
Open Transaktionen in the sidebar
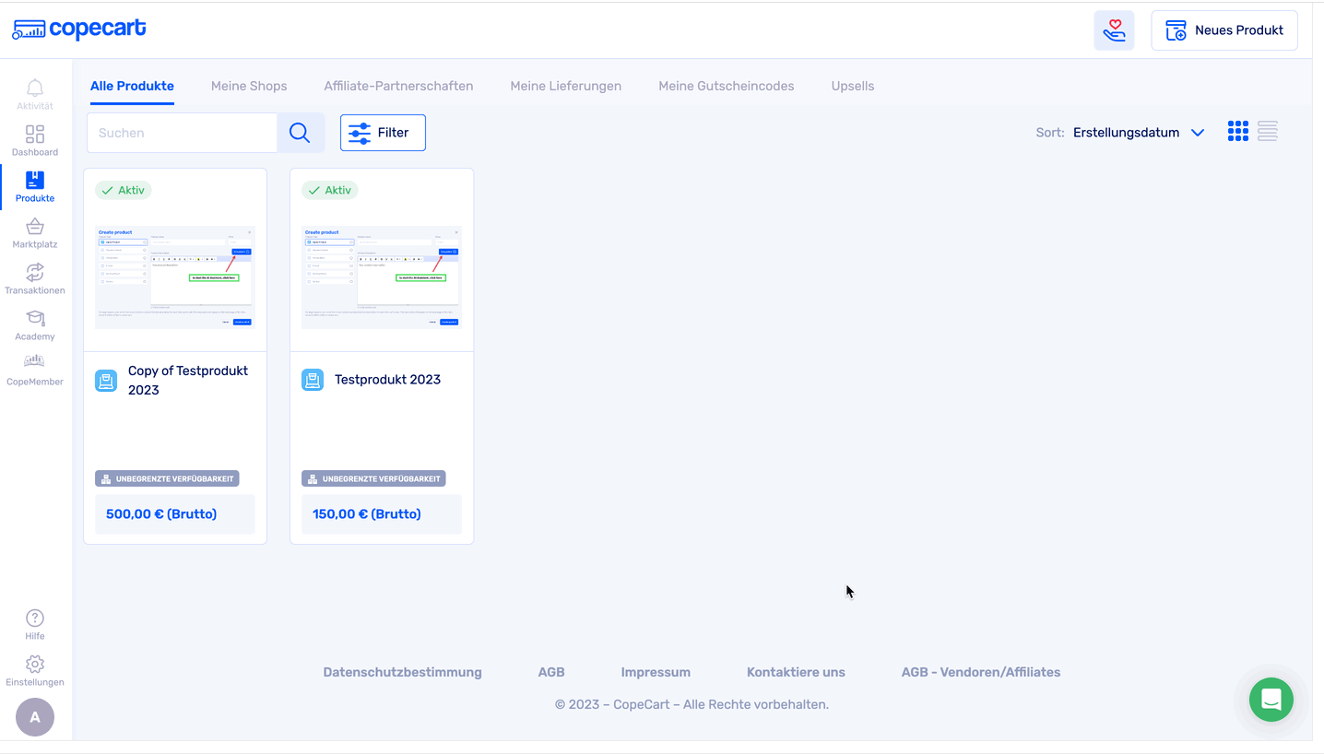(x=35, y=274)
